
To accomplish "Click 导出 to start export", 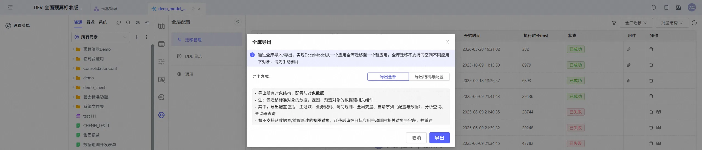I will pyautogui.click(x=439, y=138).
